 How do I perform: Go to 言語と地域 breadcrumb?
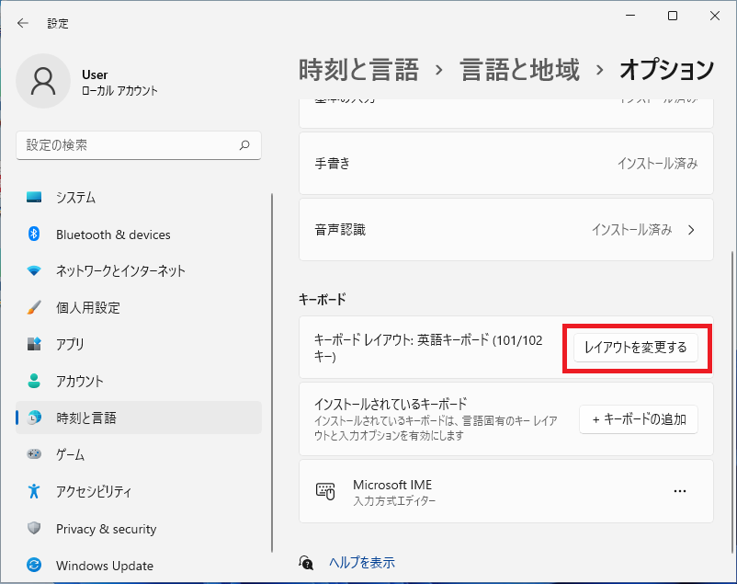pyautogui.click(x=519, y=69)
